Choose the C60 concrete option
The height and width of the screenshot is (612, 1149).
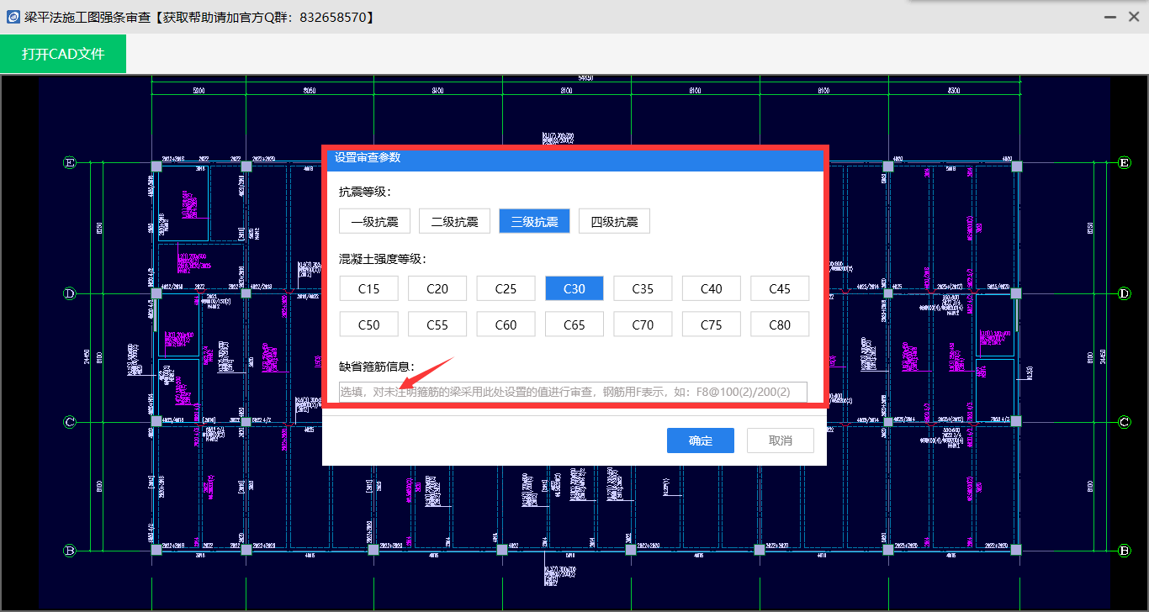pyautogui.click(x=506, y=325)
